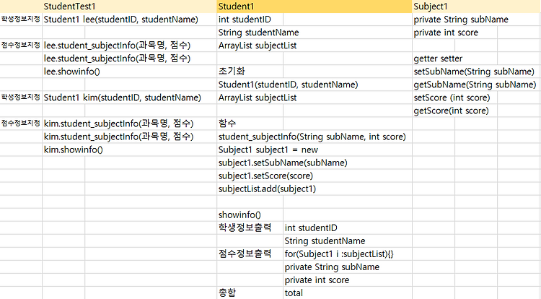Select the Subject1 header cell
Viewport: 541px width, 299px height.
point(477,6)
